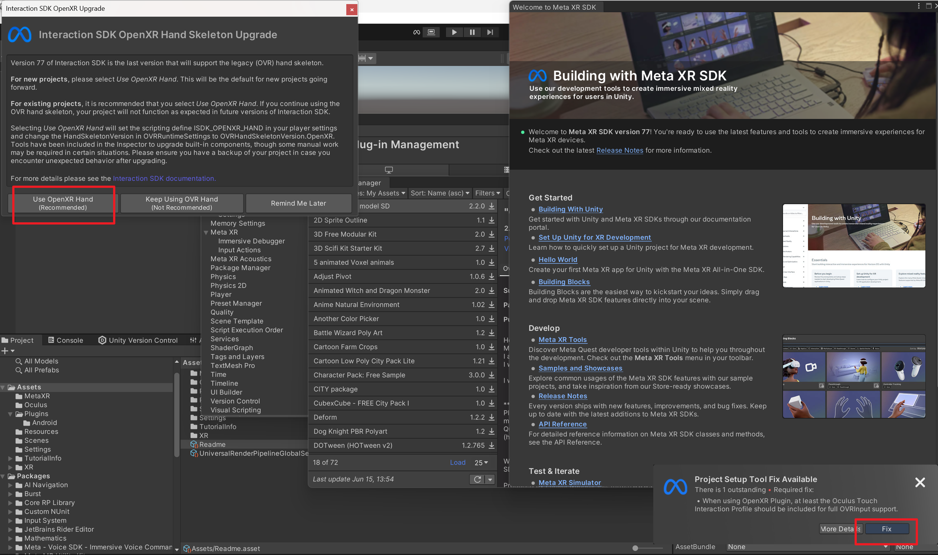The height and width of the screenshot is (555, 938).
Task: Toggle the Pause button in Unity toolbar
Action: pyautogui.click(x=472, y=32)
